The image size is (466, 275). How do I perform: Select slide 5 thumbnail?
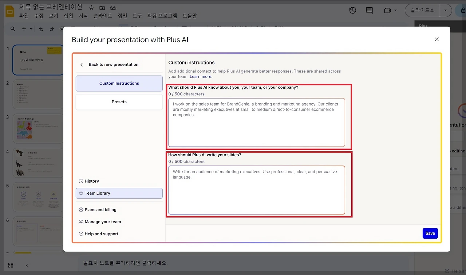(38, 197)
